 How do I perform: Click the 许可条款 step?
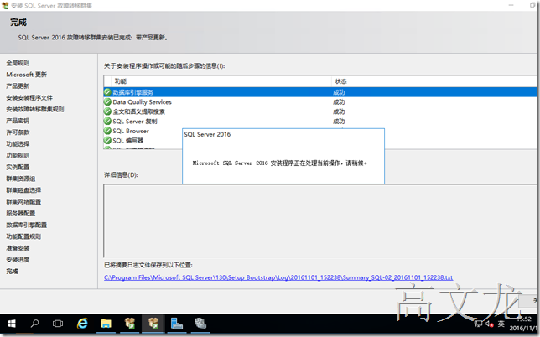click(x=18, y=132)
